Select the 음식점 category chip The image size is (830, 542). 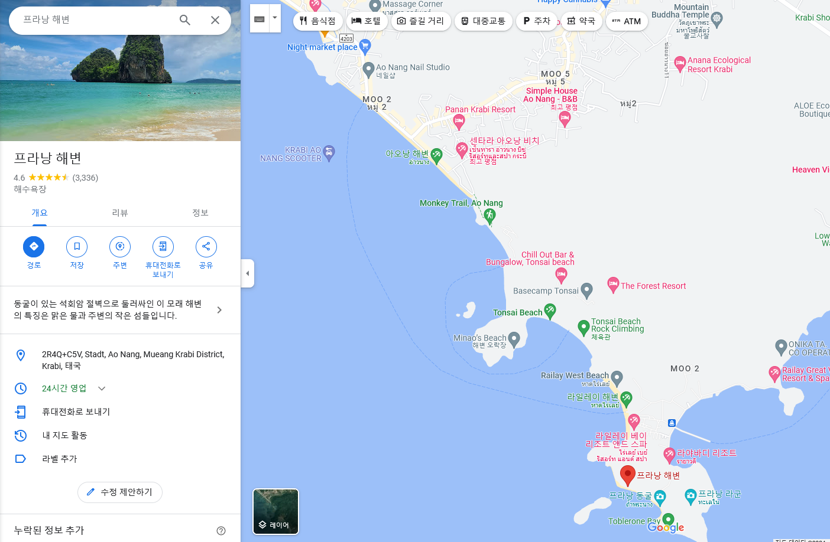click(x=317, y=21)
